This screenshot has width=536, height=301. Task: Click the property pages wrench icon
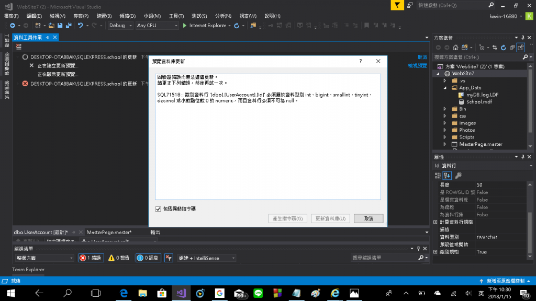pos(459,176)
